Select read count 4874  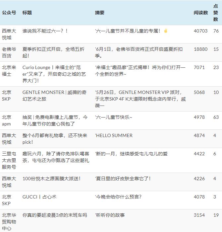point(199,135)
